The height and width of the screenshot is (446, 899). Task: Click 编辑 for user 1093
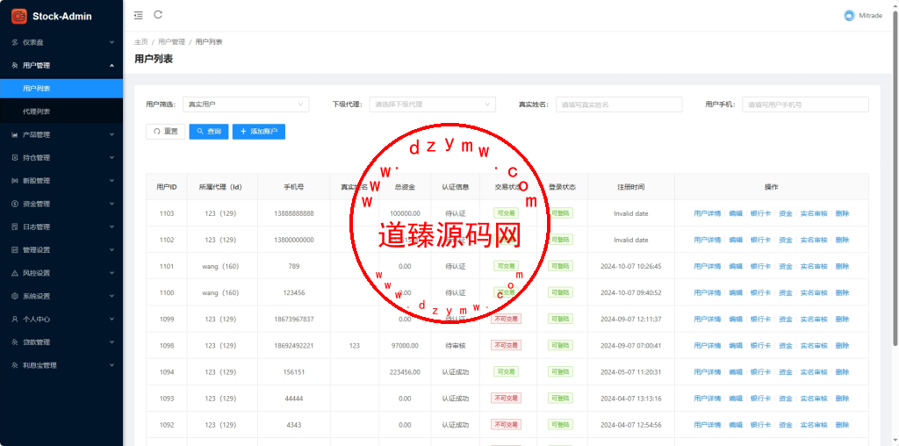coord(735,399)
